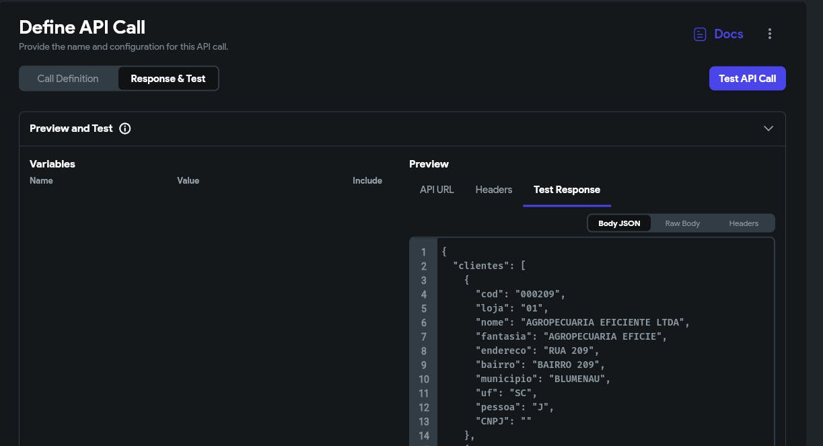Click the Name column header
The image size is (823, 446).
tap(41, 181)
